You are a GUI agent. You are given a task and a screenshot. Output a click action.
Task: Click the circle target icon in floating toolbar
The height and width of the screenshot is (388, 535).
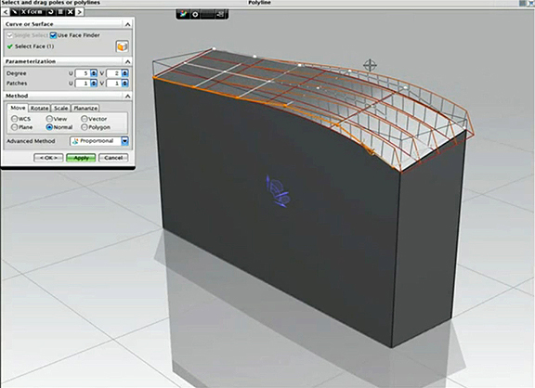[x=195, y=14]
